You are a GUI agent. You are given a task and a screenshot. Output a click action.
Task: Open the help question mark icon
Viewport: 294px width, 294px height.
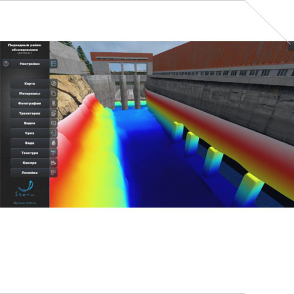(6, 64)
